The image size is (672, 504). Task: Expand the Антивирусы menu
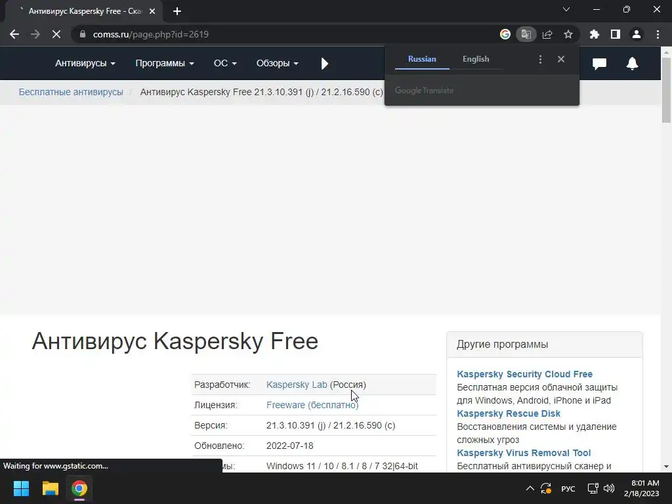85,64
